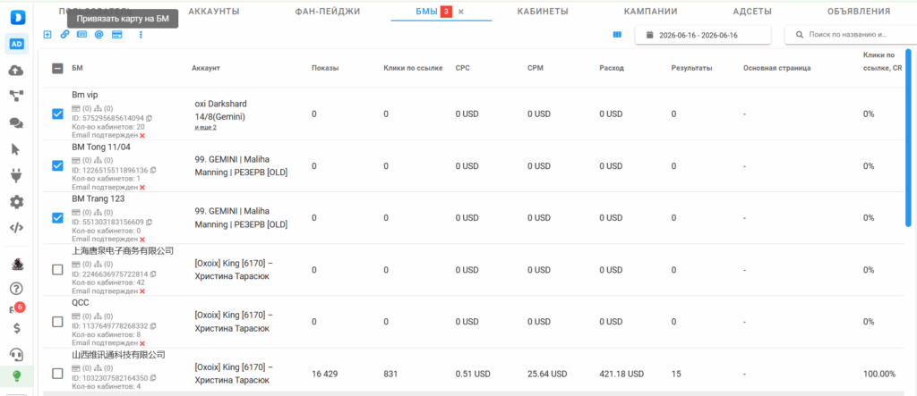This screenshot has height=396, width=917.
Task: Open the question mark help icon
Action: [x=17, y=289]
